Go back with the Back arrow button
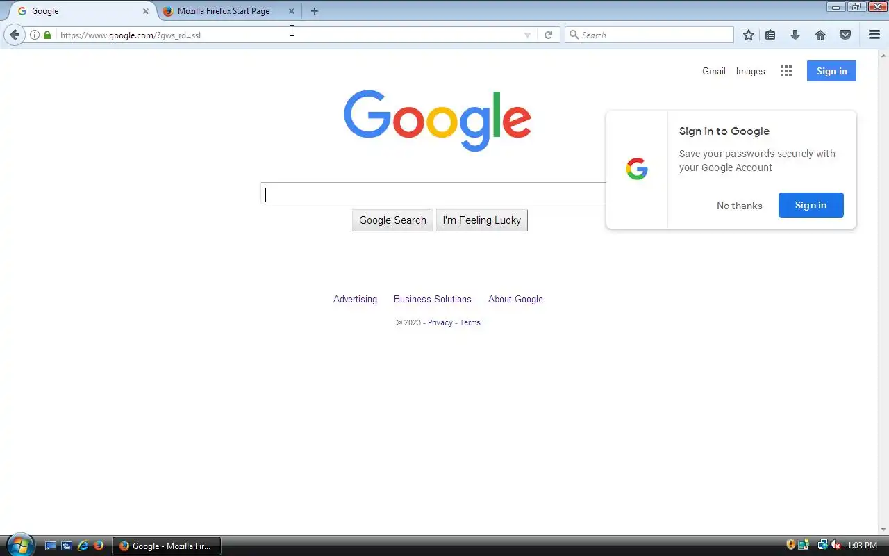Image resolution: width=889 pixels, height=556 pixels. [x=15, y=35]
